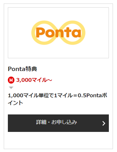
Task: Click the left yellow ring of the infinity logo
Action: tap(44, 33)
